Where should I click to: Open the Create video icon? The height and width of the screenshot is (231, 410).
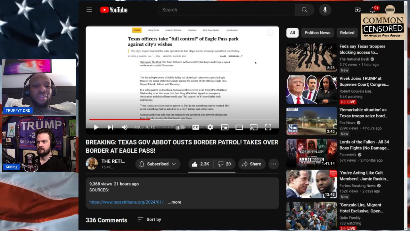click(358, 10)
